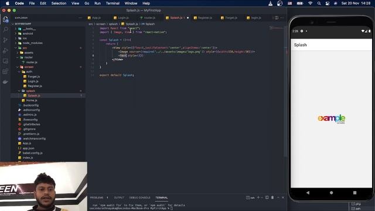Click the date and time in menu bar

click(x=356, y=4)
